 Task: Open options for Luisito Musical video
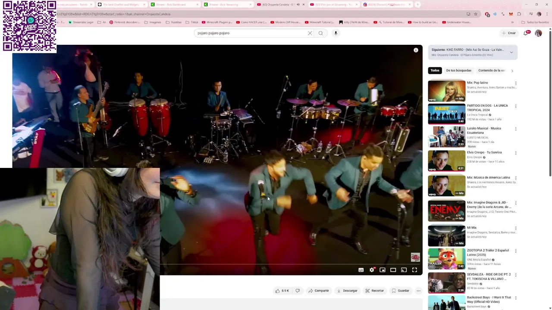pyautogui.click(x=515, y=129)
